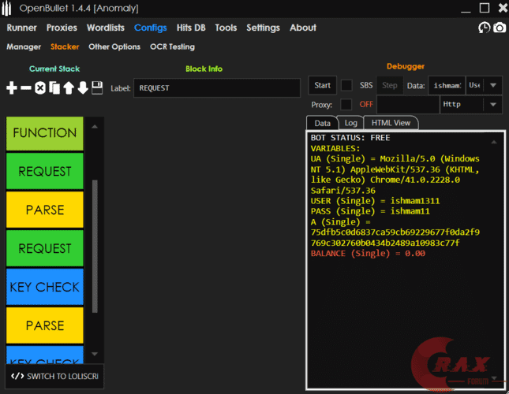Select the FUNCTION block in stack
509x394 pixels.
tap(44, 134)
